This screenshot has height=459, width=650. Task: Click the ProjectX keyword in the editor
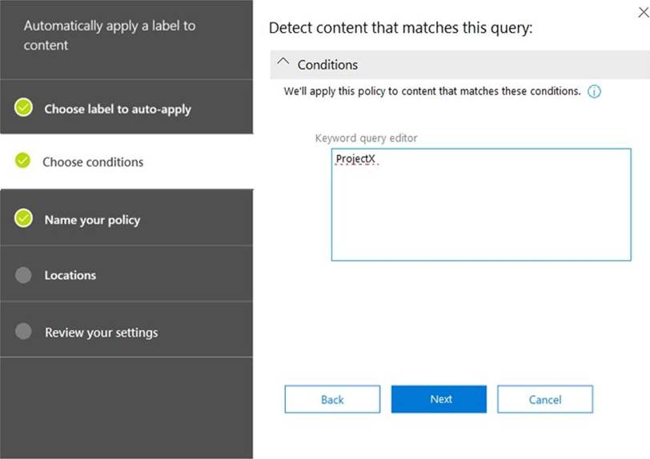click(355, 159)
